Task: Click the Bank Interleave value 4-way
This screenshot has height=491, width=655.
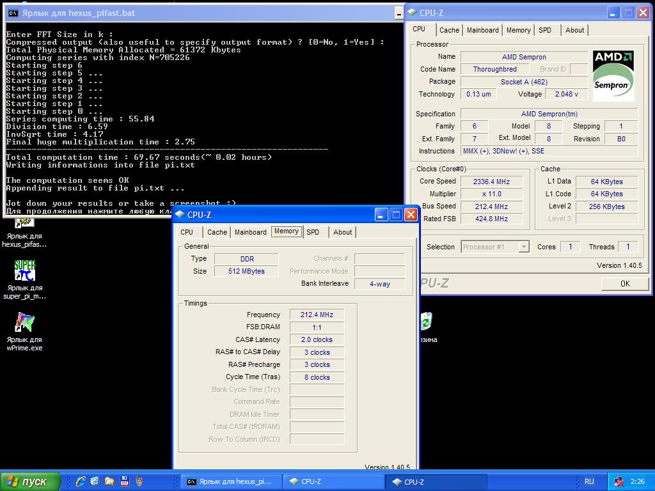Action: tap(380, 284)
